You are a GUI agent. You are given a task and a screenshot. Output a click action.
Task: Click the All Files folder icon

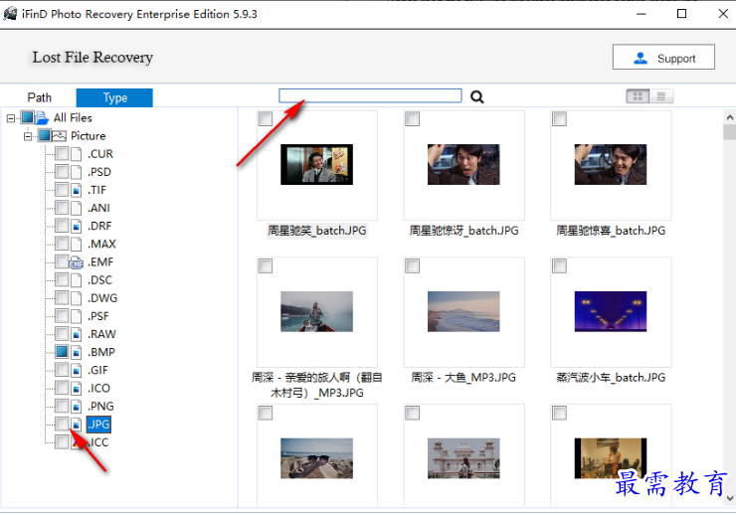(42, 117)
